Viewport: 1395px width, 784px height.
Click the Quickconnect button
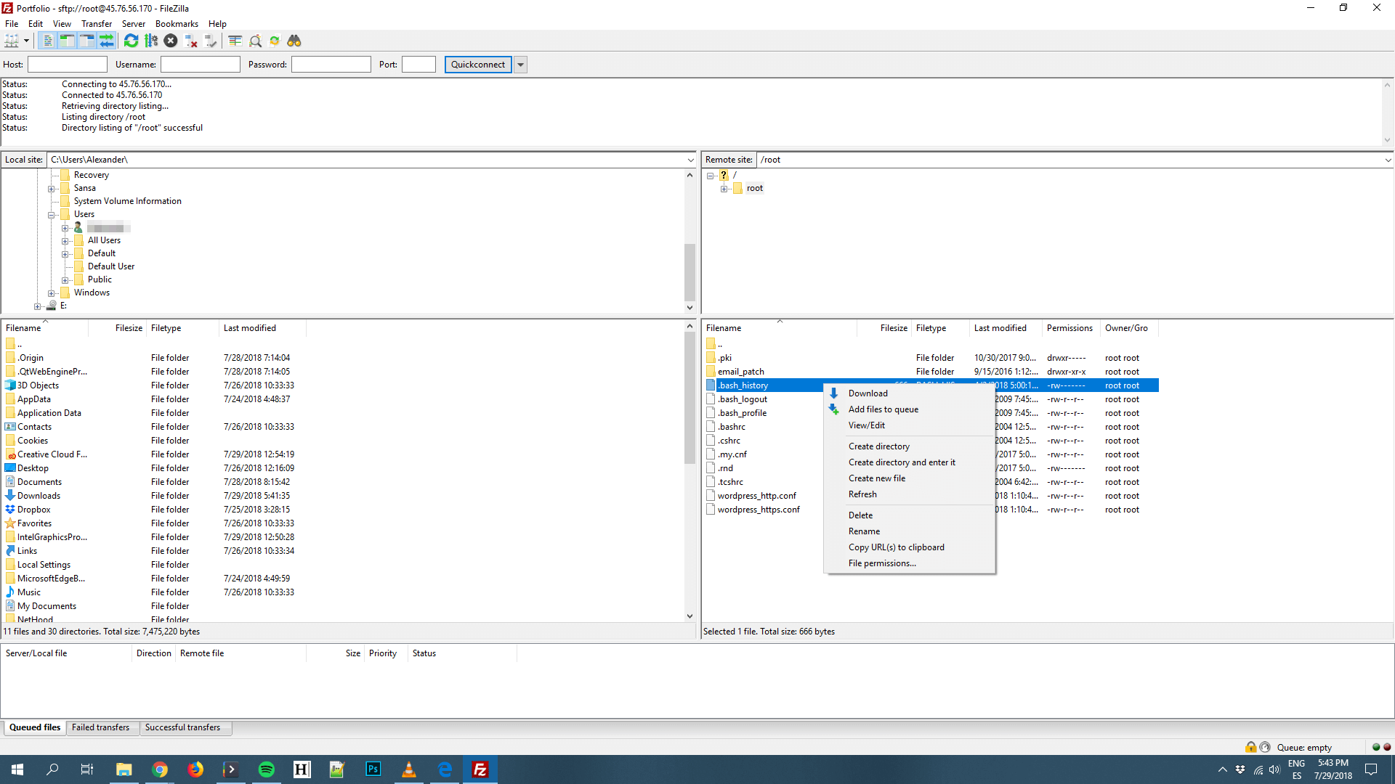477,64
